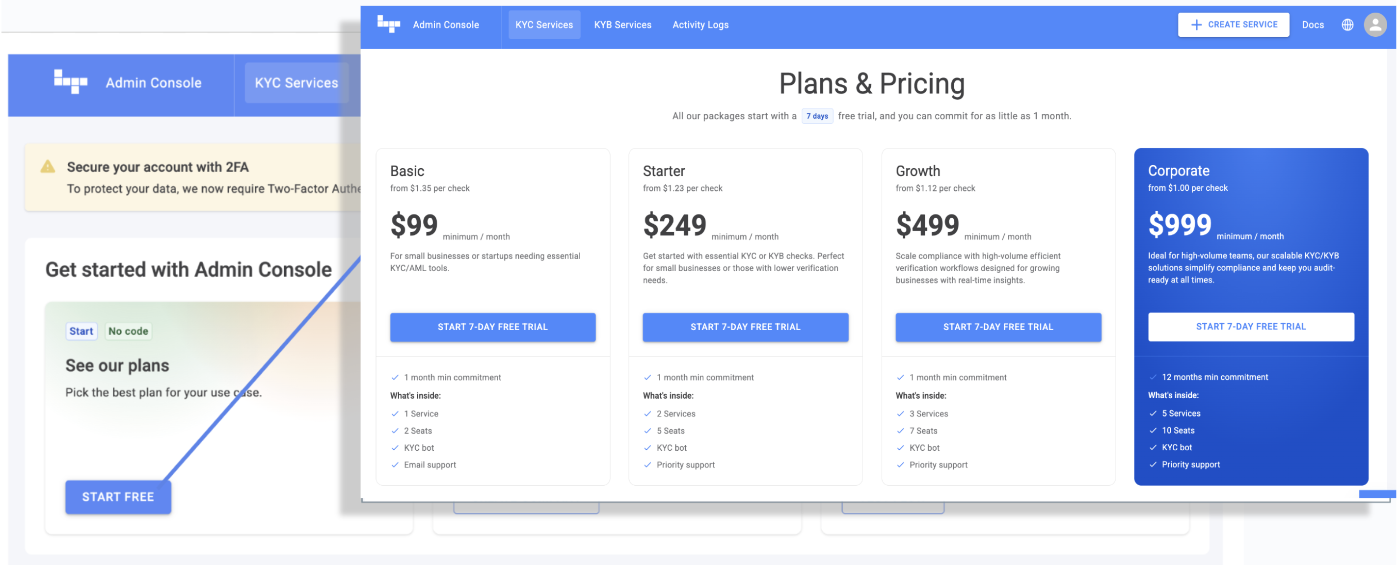Open the Activity Logs tab

tap(700, 25)
